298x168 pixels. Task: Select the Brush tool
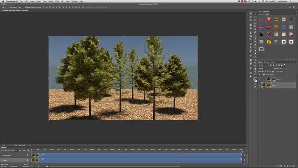click(x=255, y=35)
